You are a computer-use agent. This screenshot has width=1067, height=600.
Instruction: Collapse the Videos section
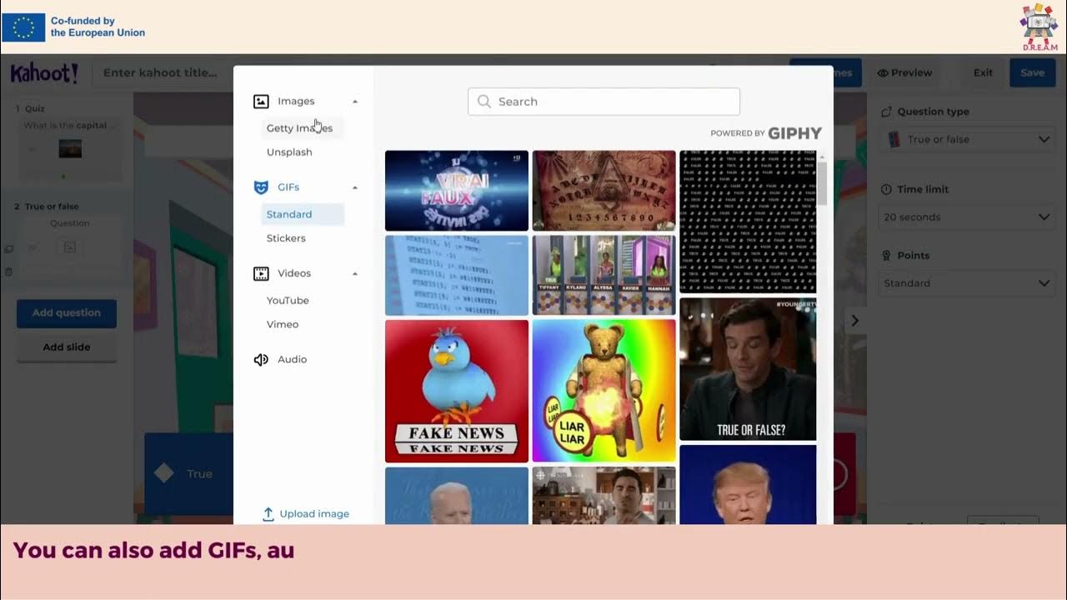tap(355, 273)
